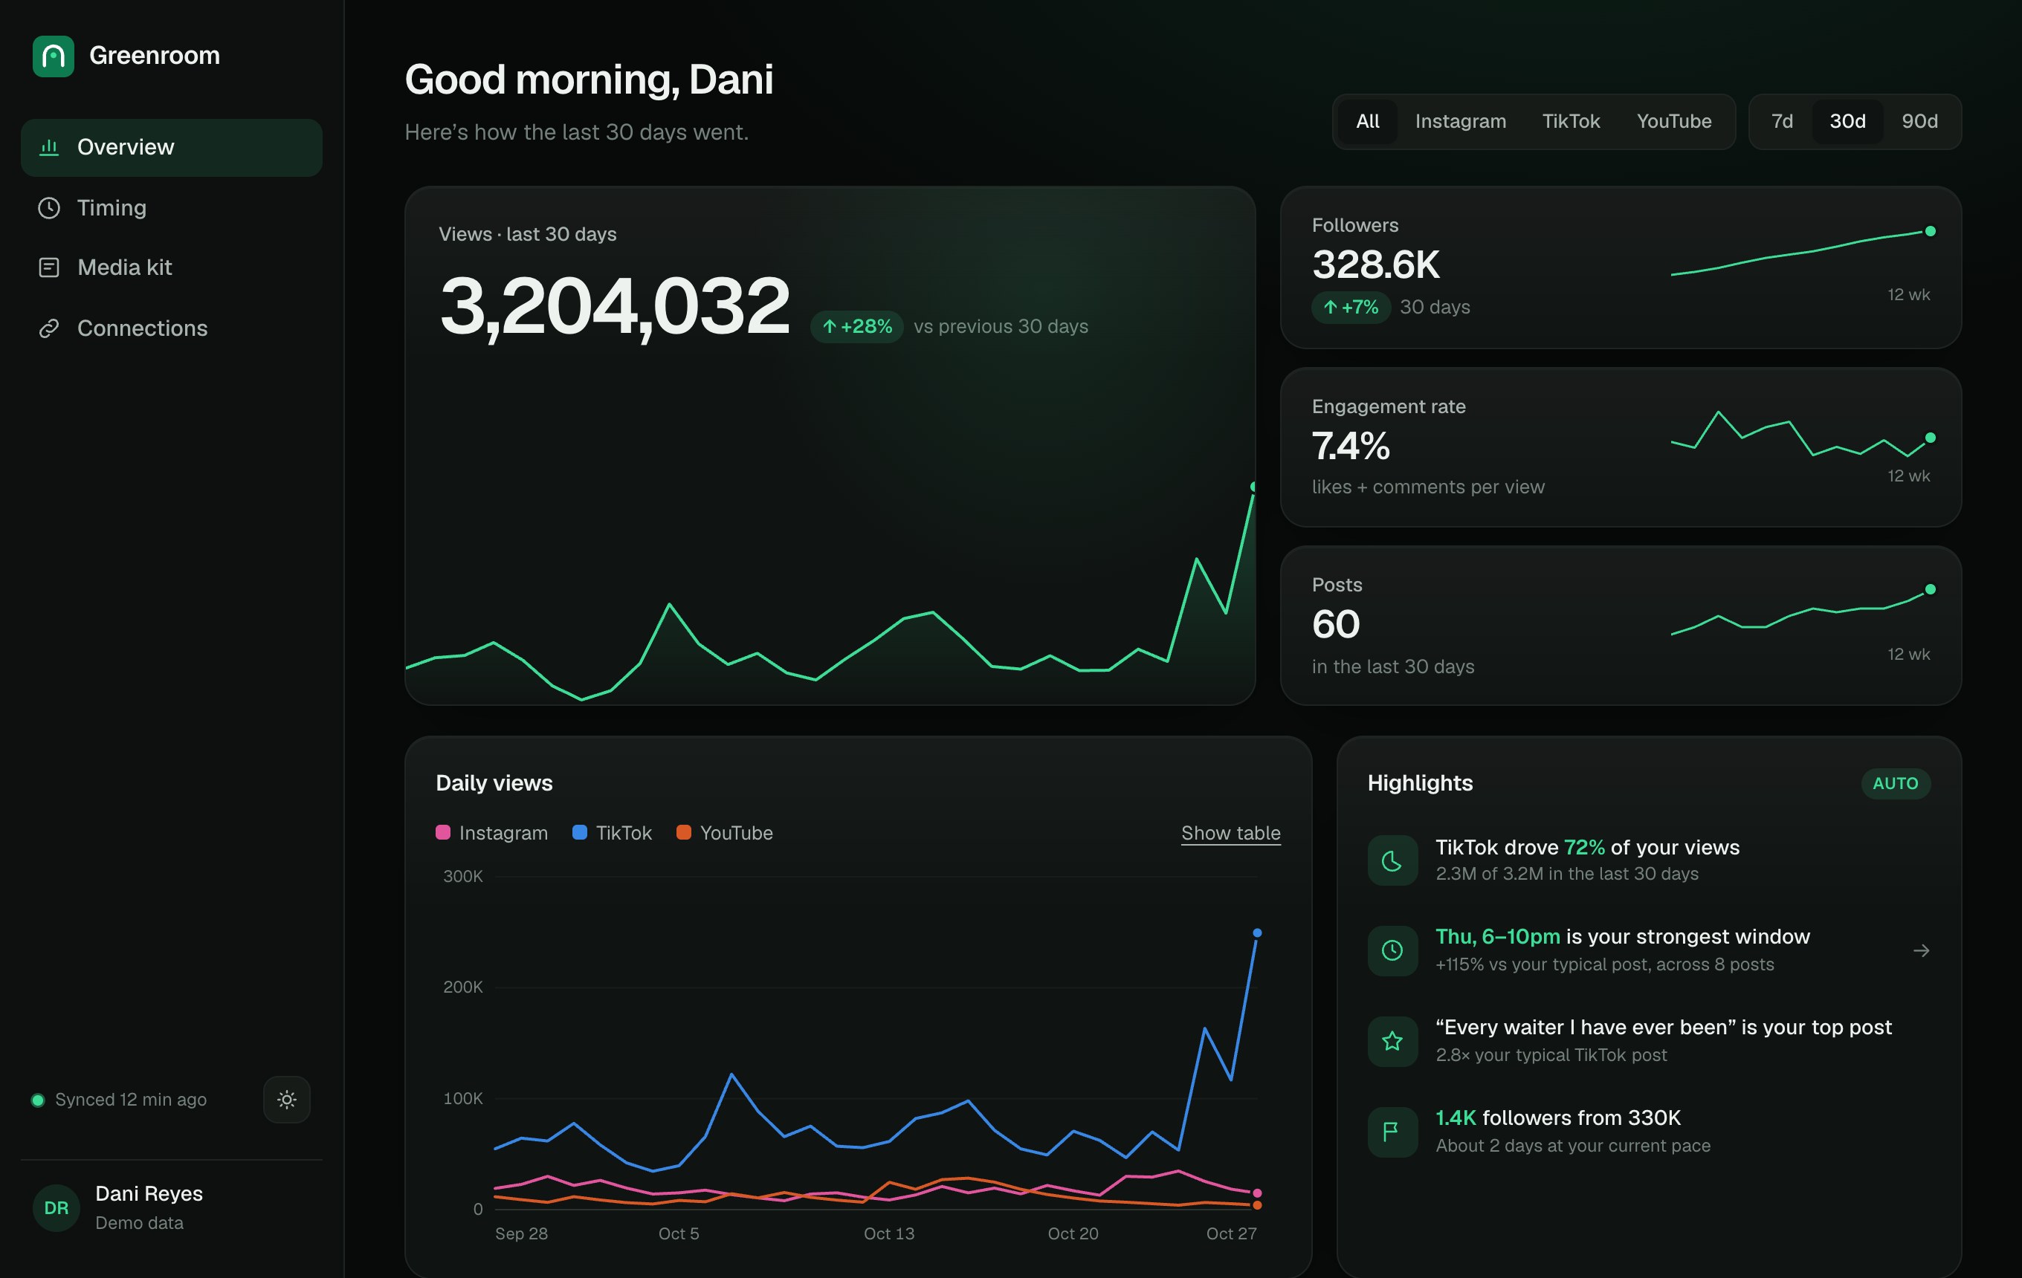The height and width of the screenshot is (1278, 2022).
Task: Click the +7% followers growth badge
Action: coord(1350,307)
